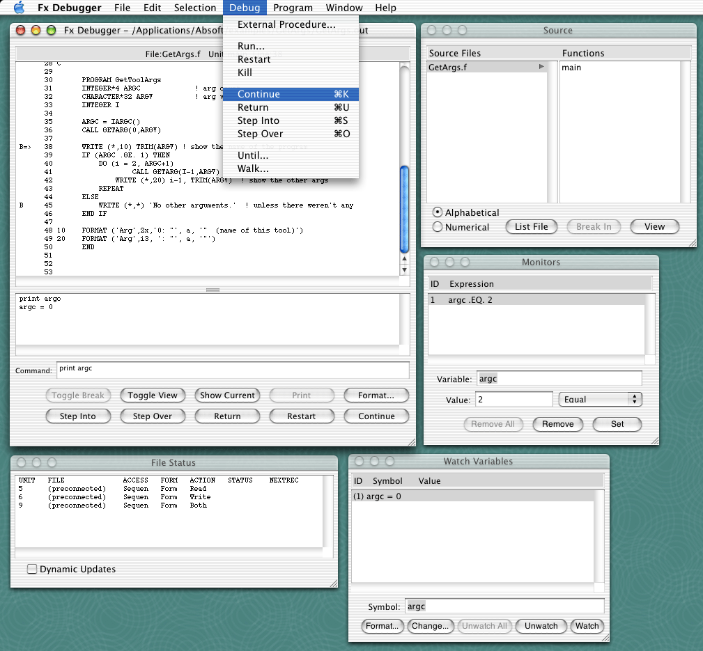Click the current-line arrow marker at line 38

(24, 147)
